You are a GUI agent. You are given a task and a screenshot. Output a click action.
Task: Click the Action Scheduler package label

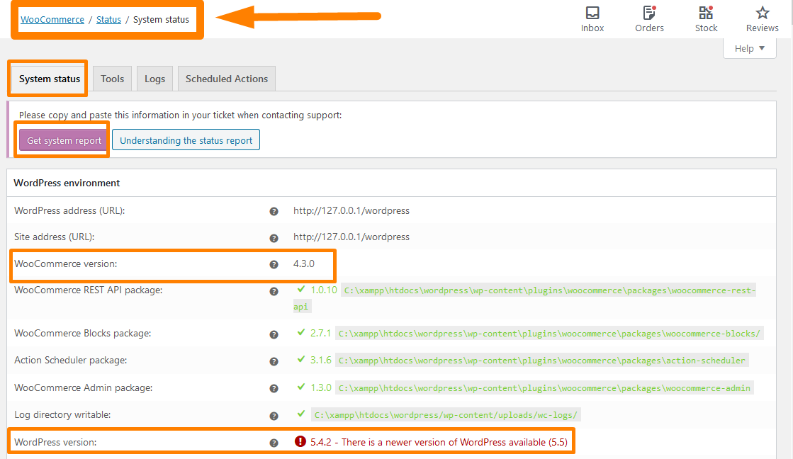pos(71,360)
